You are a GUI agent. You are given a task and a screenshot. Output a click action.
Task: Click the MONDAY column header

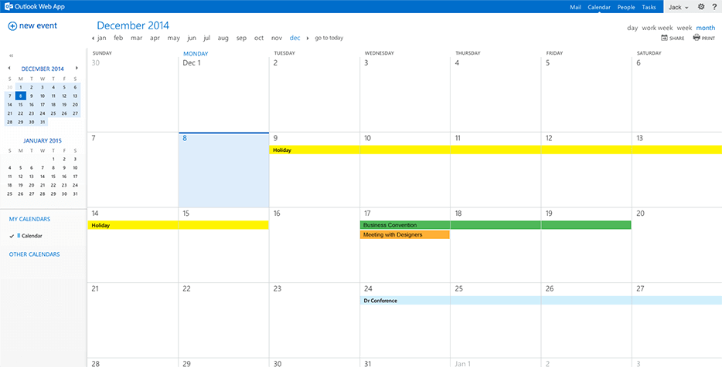coord(196,53)
